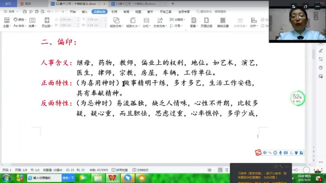326x183 pixels.
Task: Switch to the 视图 View ribbon tab
Action: click(138, 11)
